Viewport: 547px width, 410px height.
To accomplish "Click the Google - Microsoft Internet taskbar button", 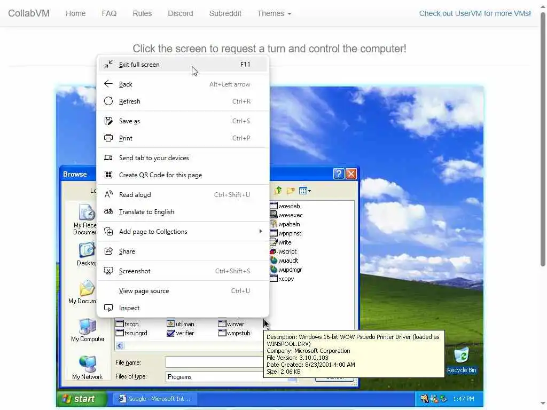I will (x=155, y=398).
